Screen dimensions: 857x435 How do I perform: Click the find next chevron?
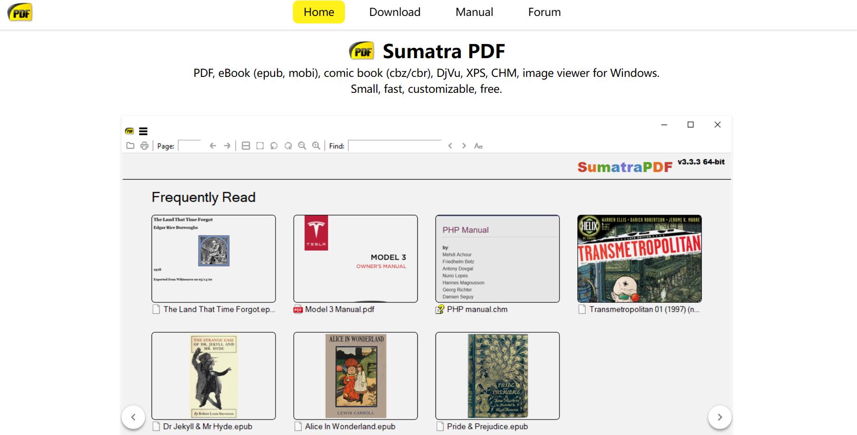click(464, 146)
